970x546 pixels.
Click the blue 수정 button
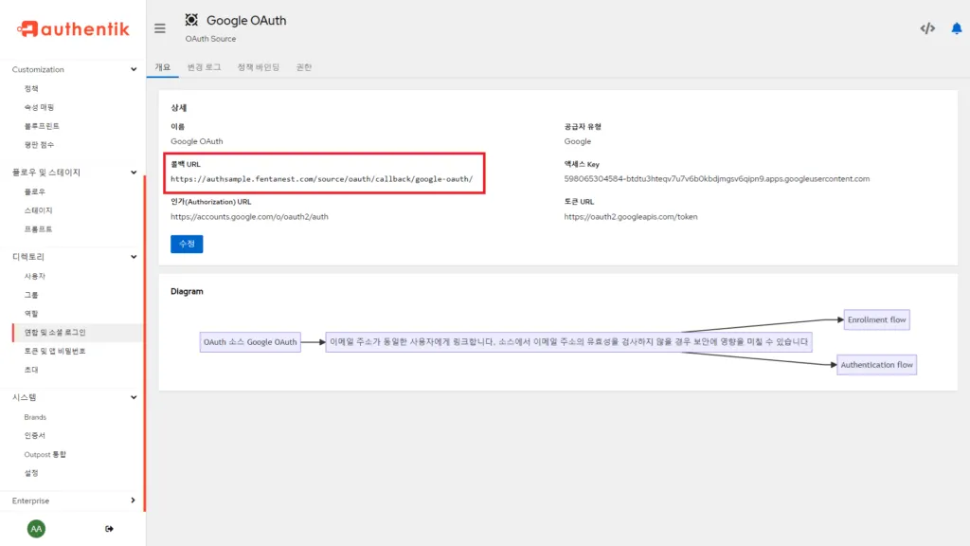coord(187,244)
